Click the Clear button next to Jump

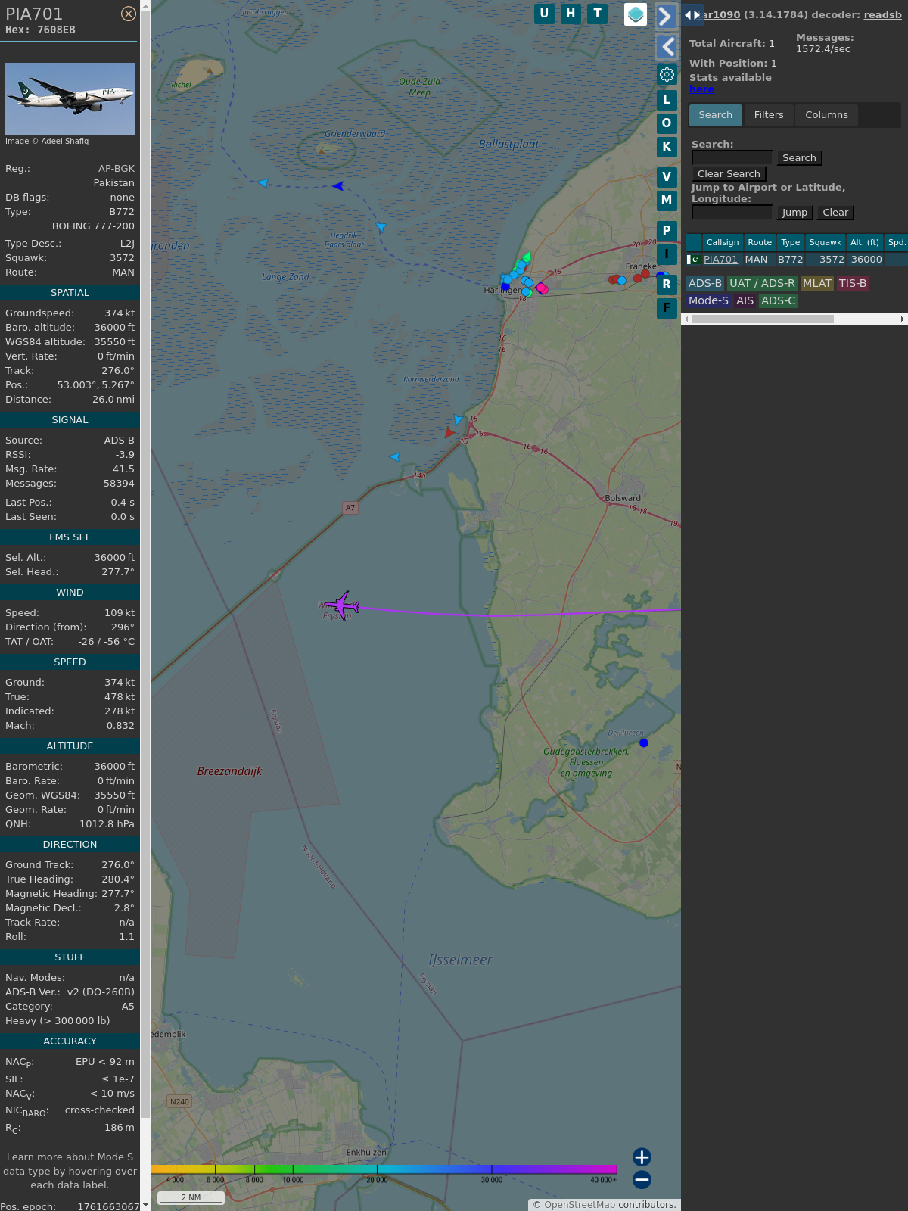click(835, 212)
